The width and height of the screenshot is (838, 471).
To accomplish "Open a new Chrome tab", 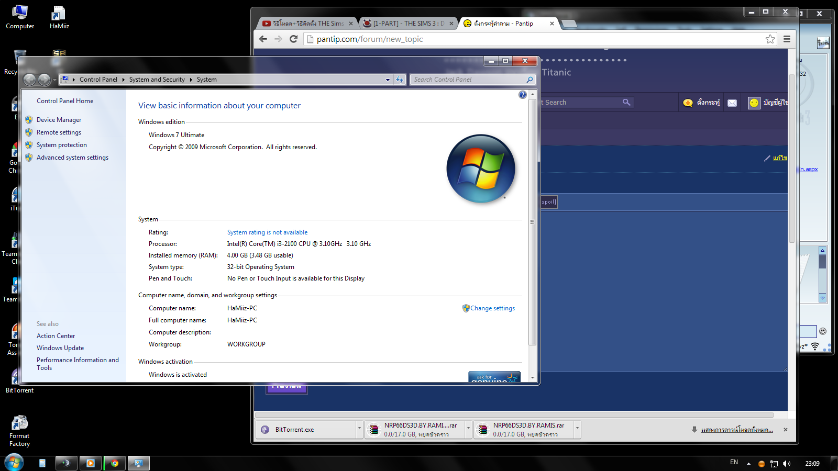I will (x=569, y=24).
